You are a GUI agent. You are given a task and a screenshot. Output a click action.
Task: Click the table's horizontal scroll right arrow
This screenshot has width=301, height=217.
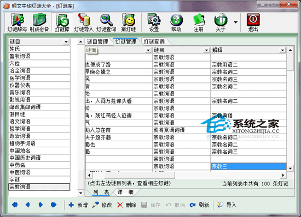(283, 175)
